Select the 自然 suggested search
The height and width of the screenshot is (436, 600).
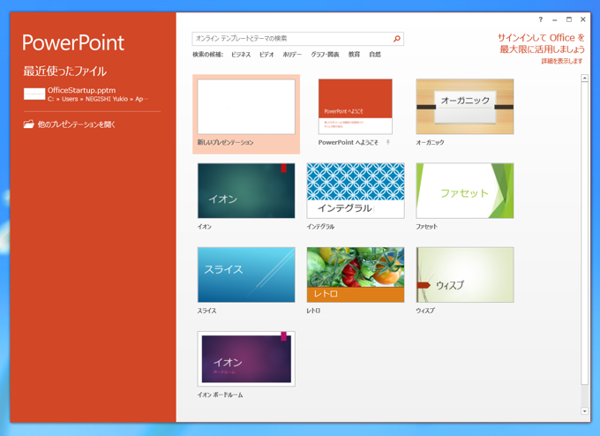(375, 55)
